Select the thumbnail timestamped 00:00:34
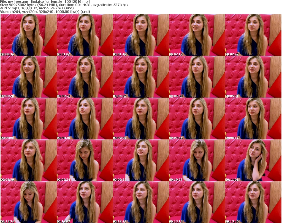This screenshot has width=282, height=223. click(x=29, y=35)
